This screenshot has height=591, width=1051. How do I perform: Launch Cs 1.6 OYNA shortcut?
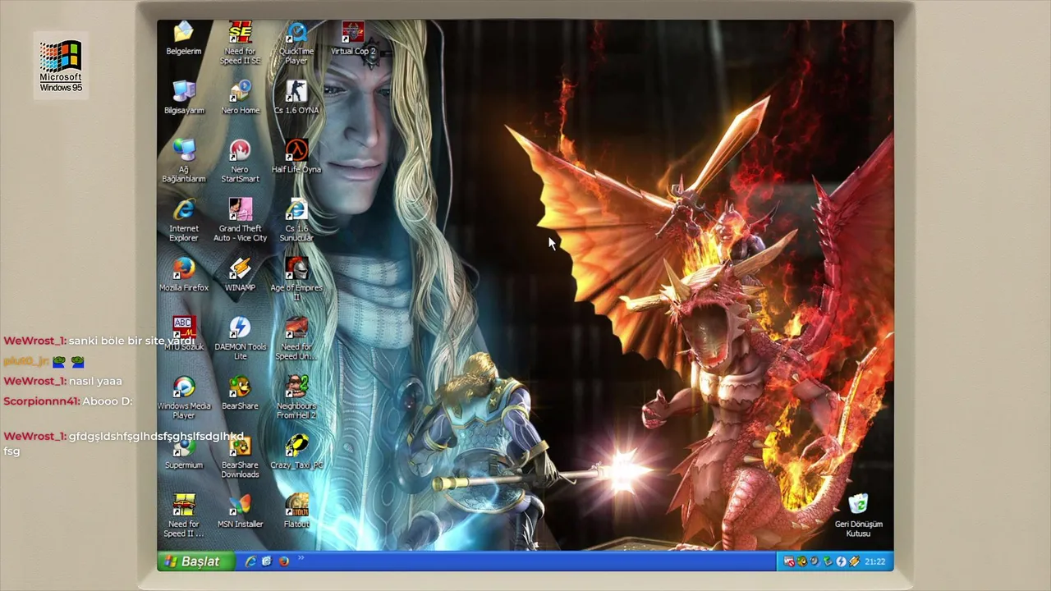pos(296,98)
